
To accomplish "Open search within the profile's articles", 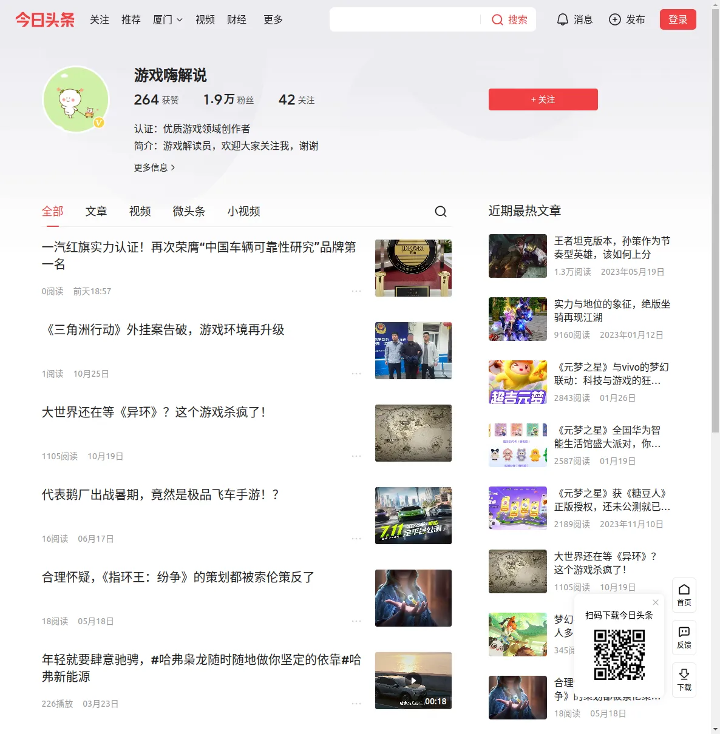I will pos(441,211).
